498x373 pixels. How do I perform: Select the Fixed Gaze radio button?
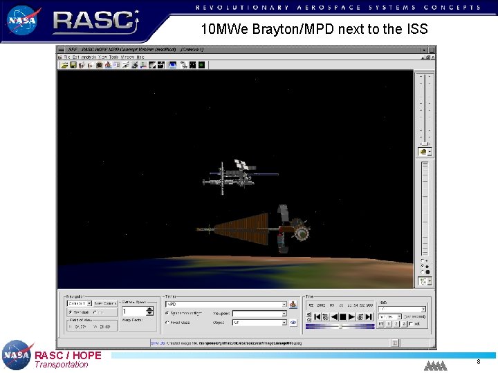pyautogui.click(x=167, y=323)
